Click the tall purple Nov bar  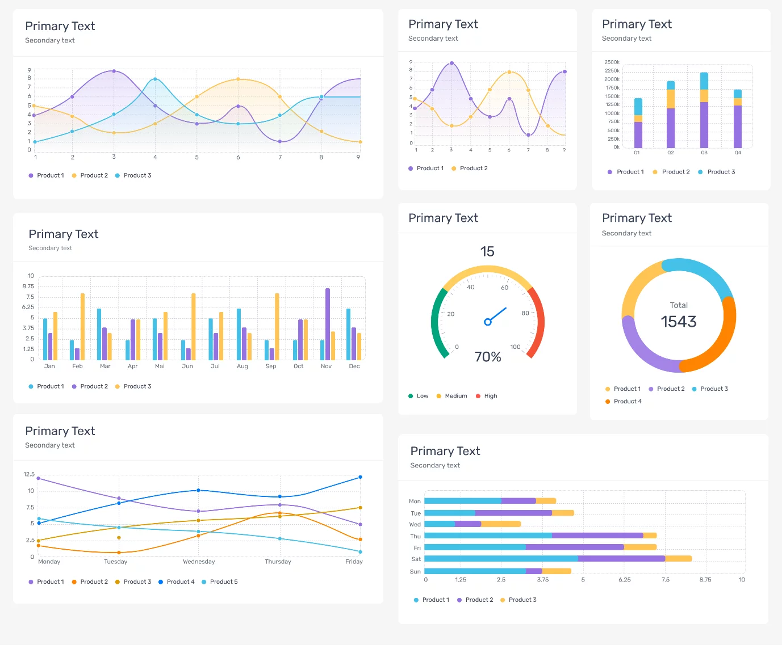(328, 323)
